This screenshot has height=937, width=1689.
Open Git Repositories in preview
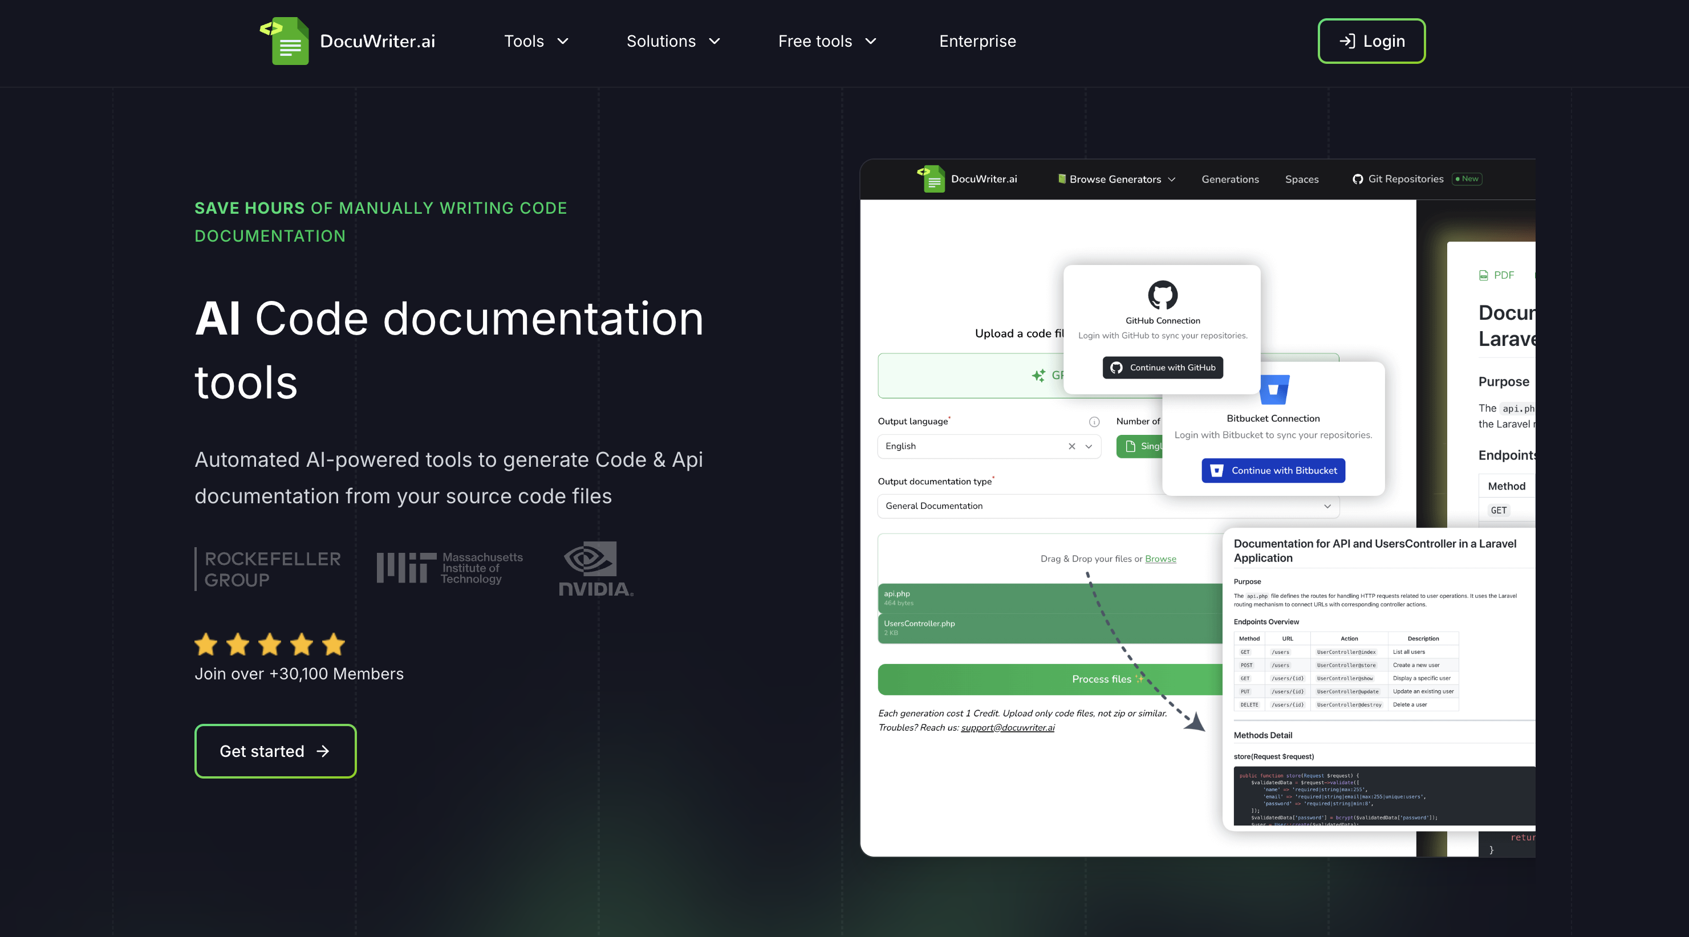[x=1405, y=179]
